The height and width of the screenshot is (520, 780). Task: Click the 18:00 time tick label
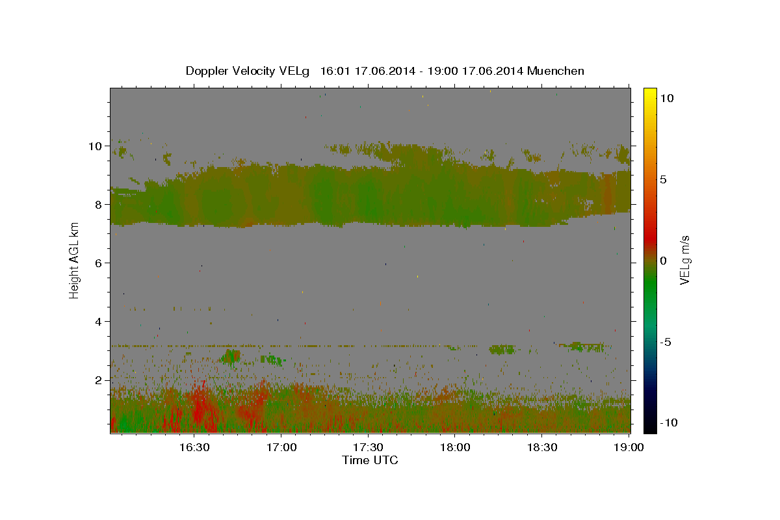click(455, 447)
